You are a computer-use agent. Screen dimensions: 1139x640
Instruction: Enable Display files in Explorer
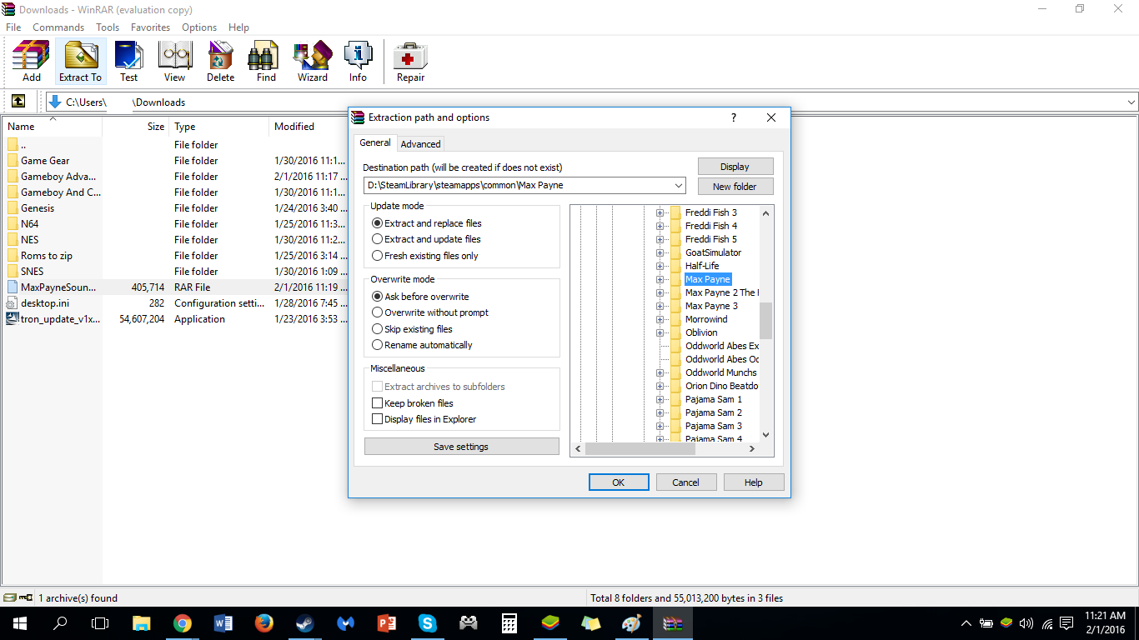coord(378,419)
